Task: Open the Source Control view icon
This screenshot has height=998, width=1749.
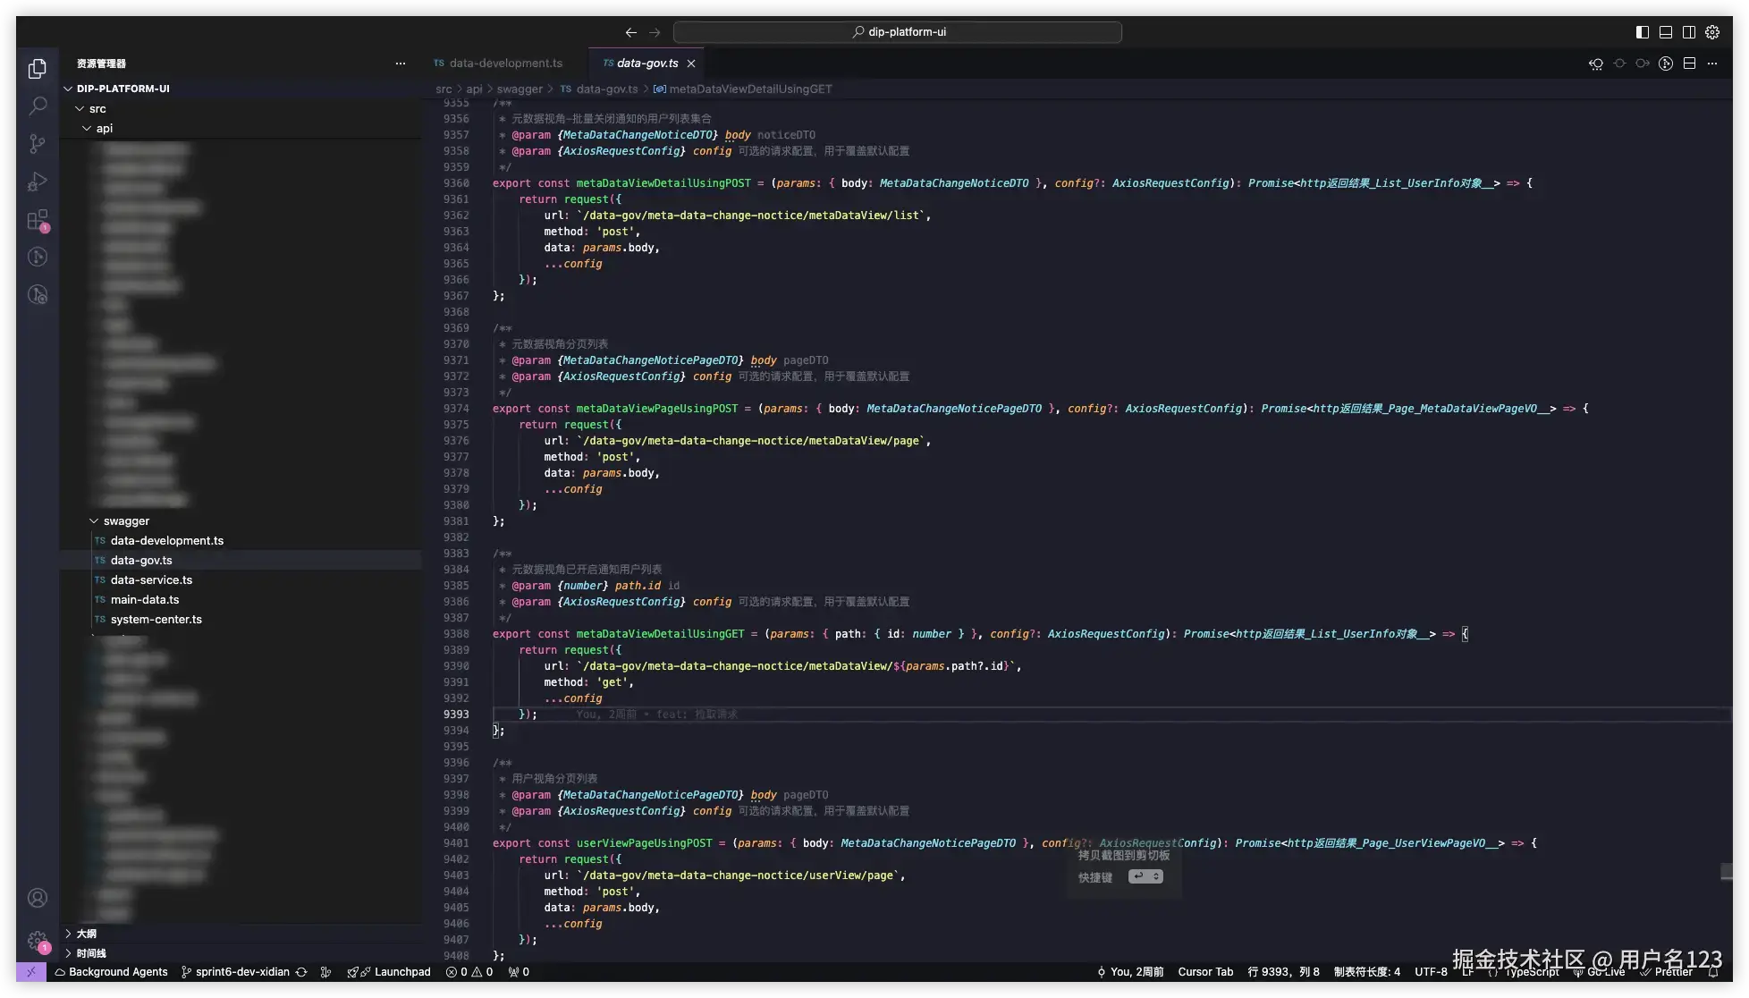Action: pyautogui.click(x=38, y=144)
